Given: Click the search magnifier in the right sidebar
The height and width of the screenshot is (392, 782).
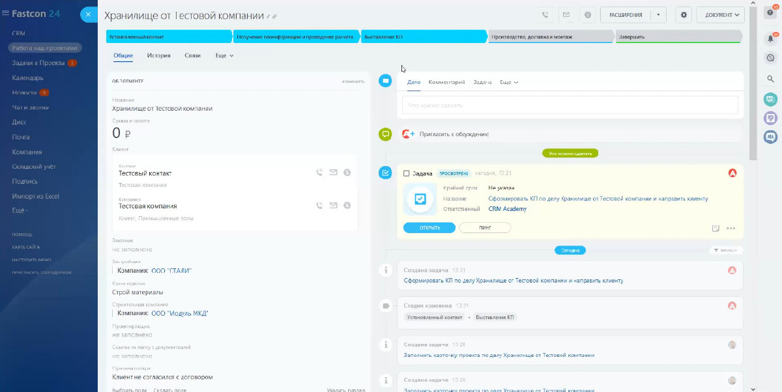Looking at the screenshot, I should (770, 79).
